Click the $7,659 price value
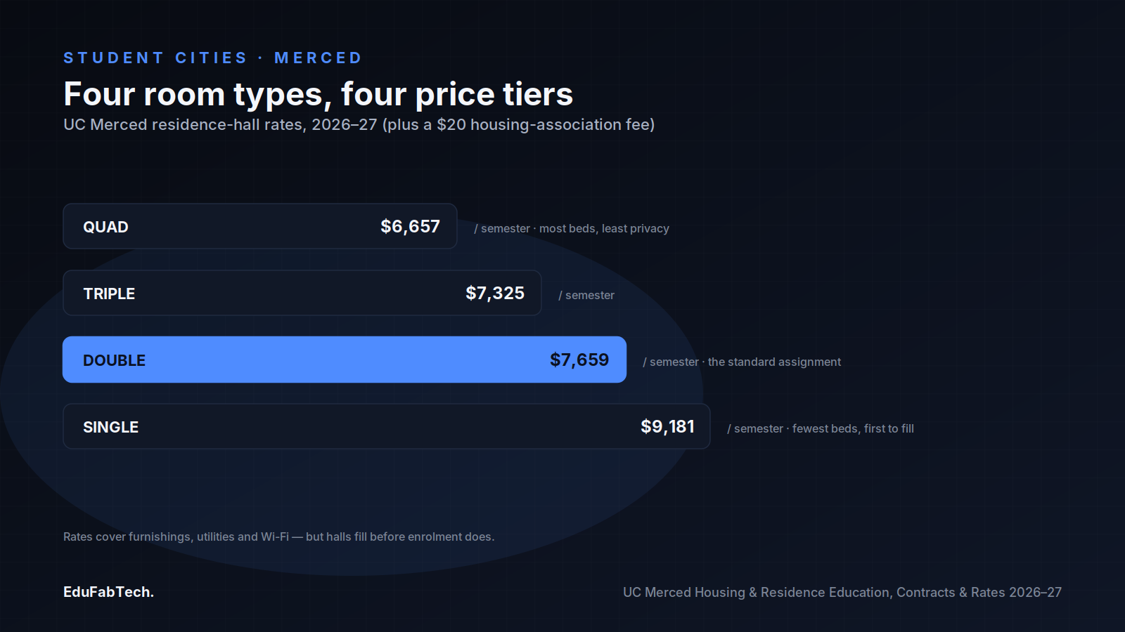1125x632 pixels. 579,360
